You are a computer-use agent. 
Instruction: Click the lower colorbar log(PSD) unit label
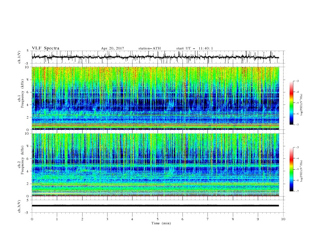click(301, 171)
